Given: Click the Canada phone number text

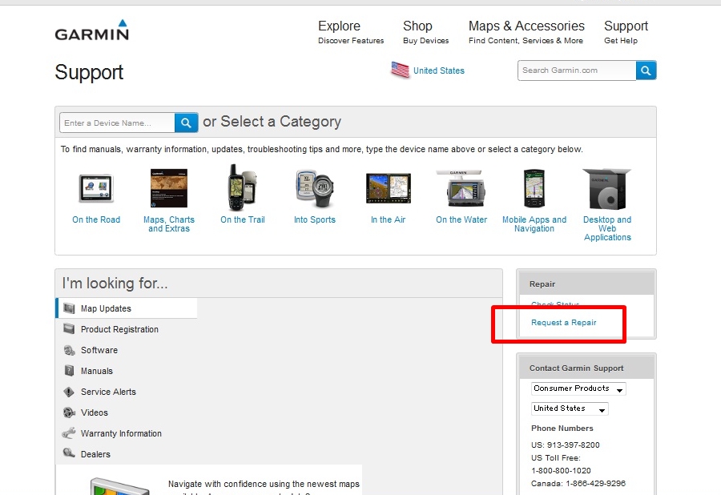Looking at the screenshot, I should click(578, 484).
